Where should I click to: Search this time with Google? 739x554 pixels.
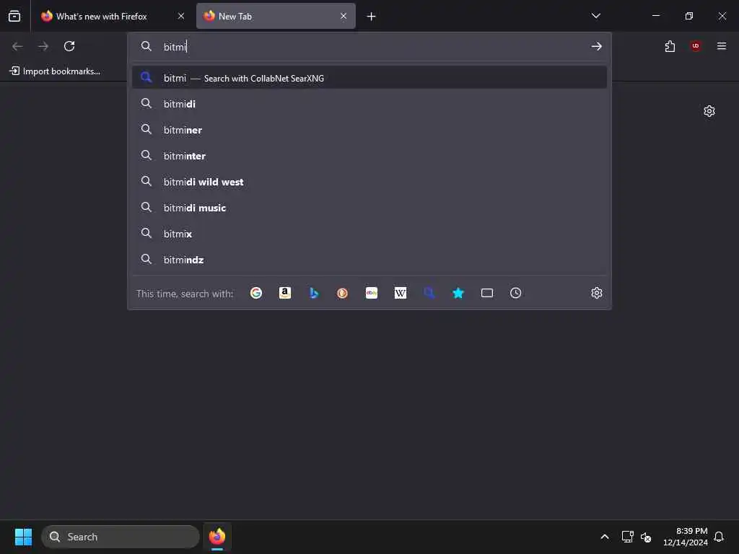tap(256, 293)
